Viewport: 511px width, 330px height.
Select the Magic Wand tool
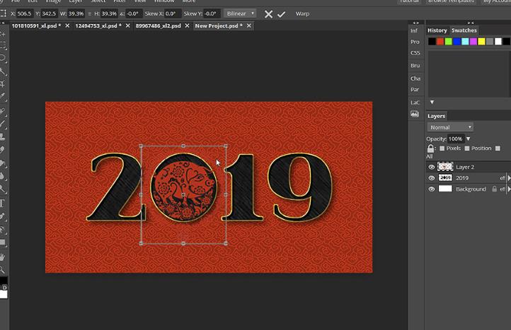3,71
